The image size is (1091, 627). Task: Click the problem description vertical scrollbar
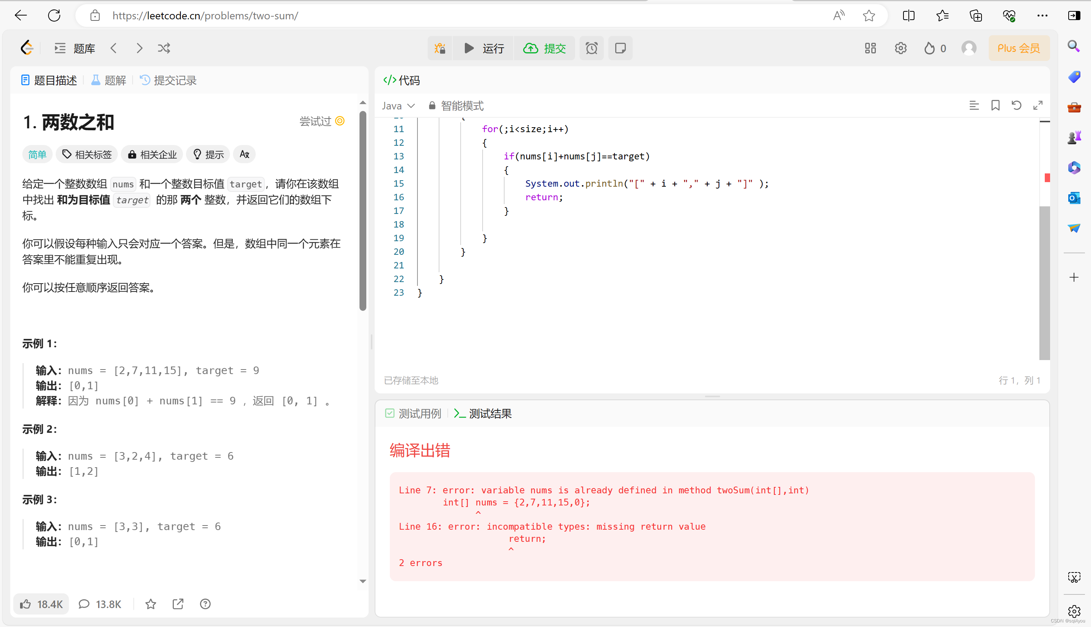(363, 211)
